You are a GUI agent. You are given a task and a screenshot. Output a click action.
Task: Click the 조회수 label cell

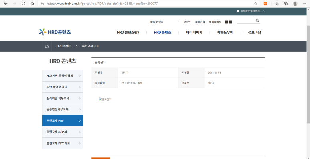coord(191,83)
